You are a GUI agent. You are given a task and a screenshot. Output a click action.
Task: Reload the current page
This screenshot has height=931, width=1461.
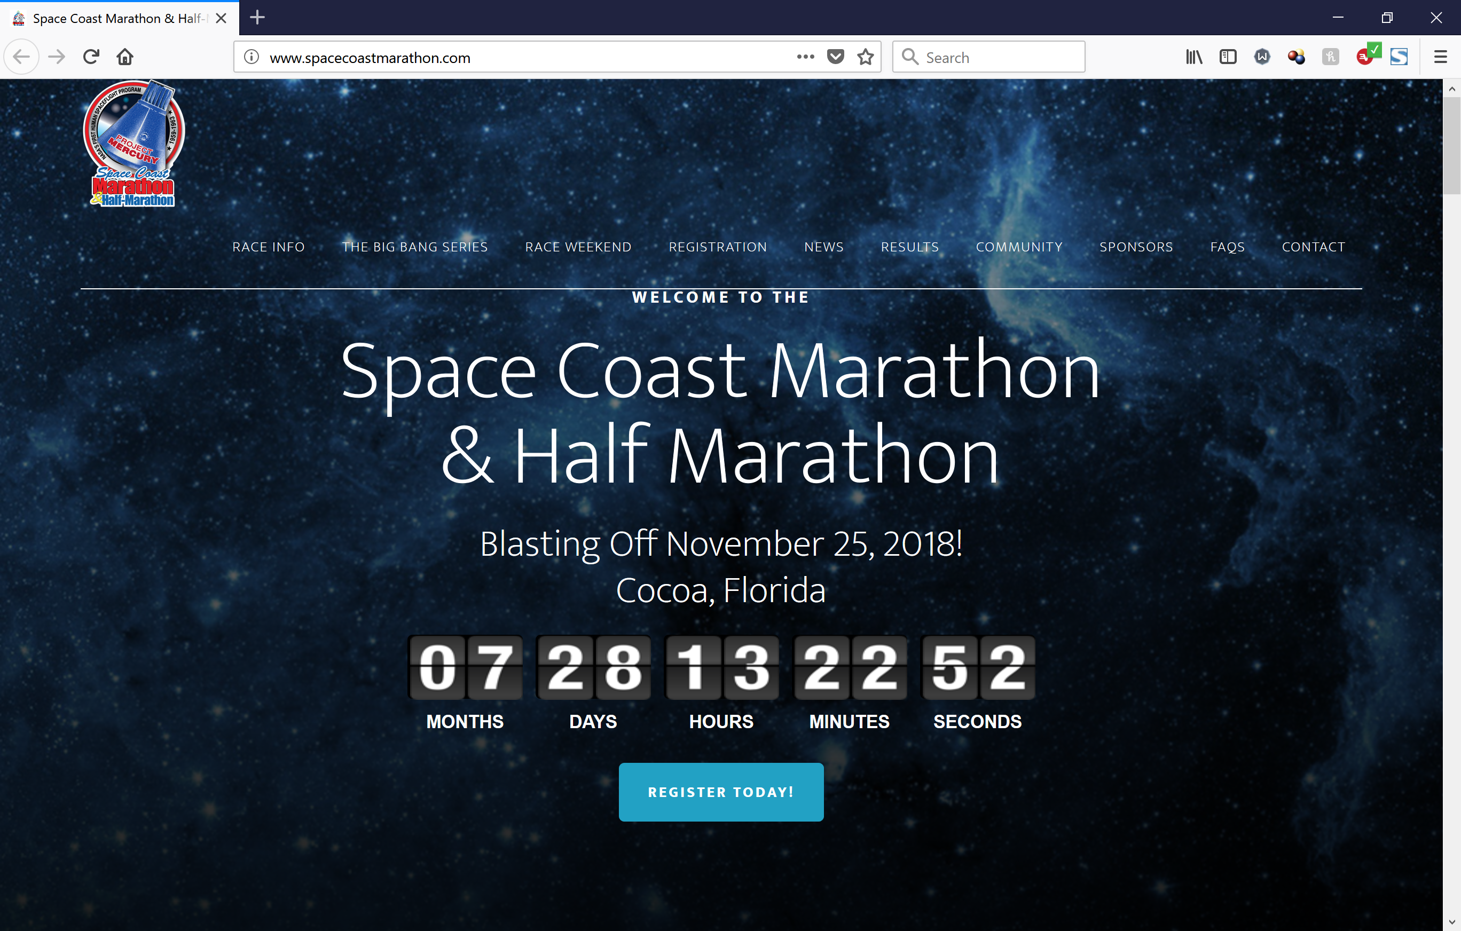91,57
